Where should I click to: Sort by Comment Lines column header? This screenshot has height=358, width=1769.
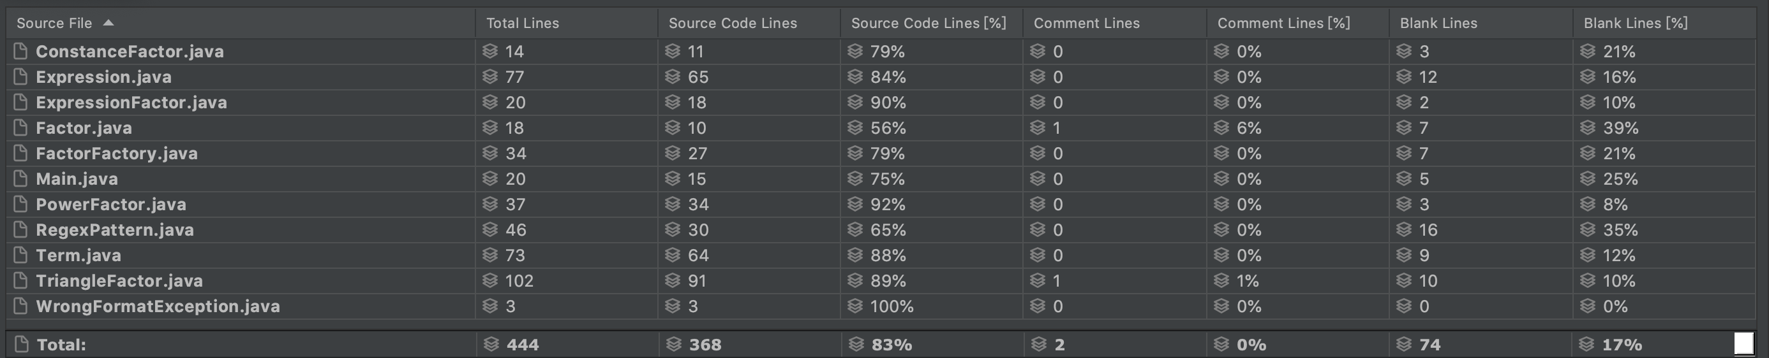click(1086, 24)
